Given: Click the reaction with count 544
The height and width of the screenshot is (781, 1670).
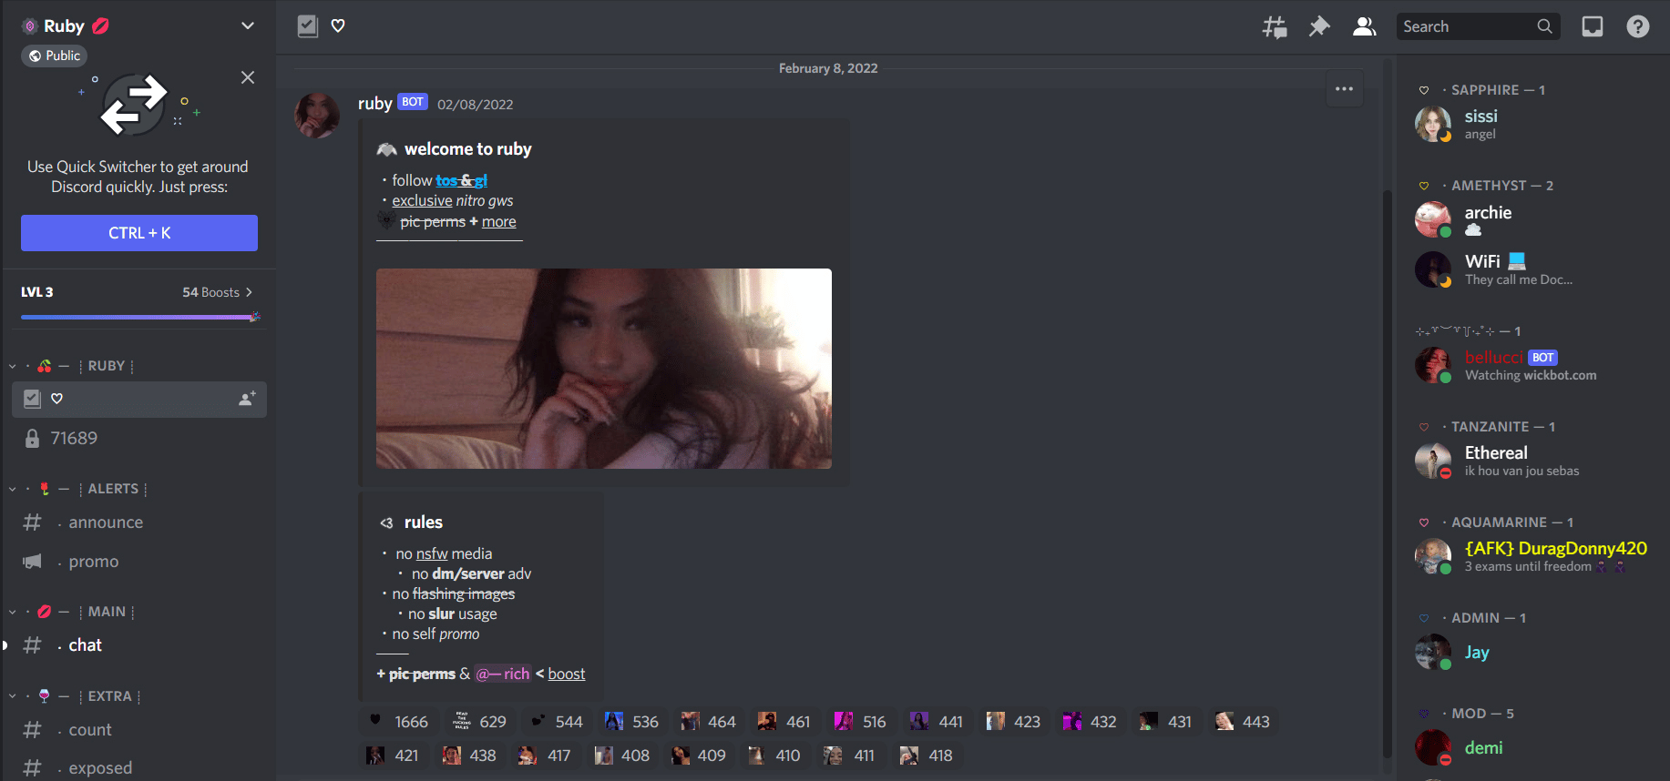Looking at the screenshot, I should click(x=557, y=722).
